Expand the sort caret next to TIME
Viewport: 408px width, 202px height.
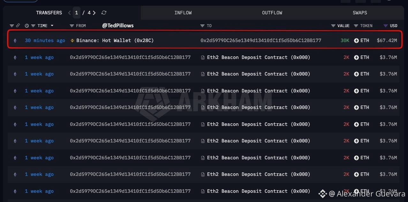click(x=52, y=25)
